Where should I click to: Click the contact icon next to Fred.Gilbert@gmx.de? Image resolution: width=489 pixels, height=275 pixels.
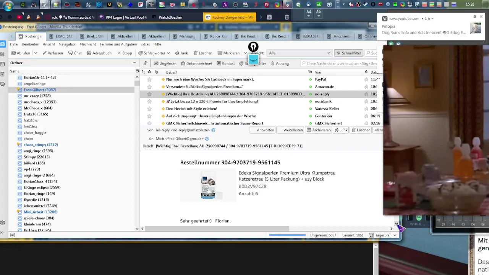207,139
